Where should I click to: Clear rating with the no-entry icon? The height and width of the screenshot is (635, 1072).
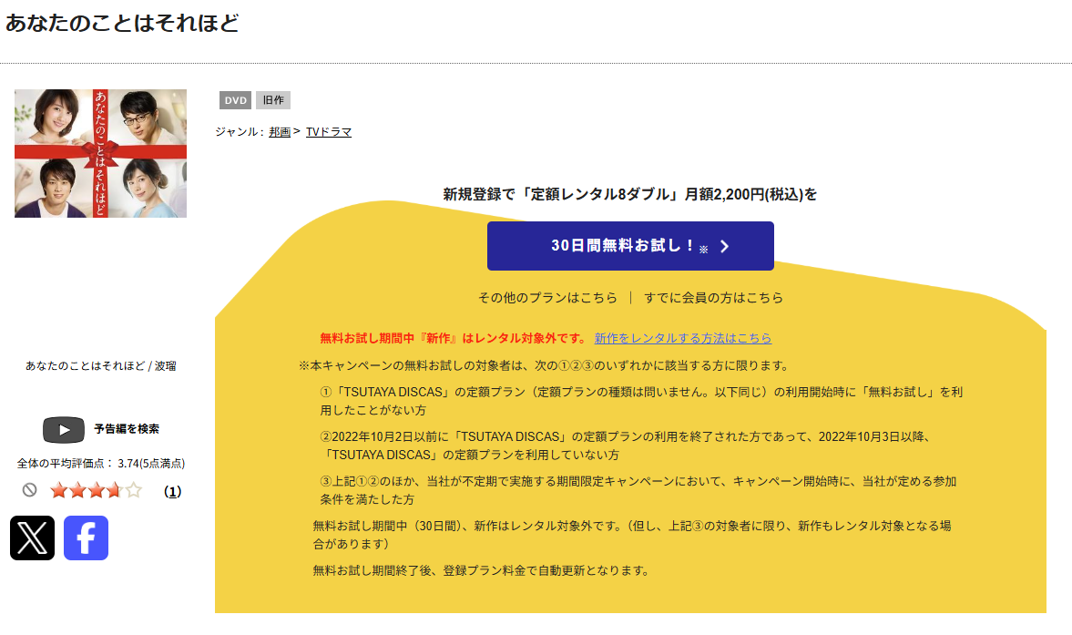pyautogui.click(x=29, y=489)
